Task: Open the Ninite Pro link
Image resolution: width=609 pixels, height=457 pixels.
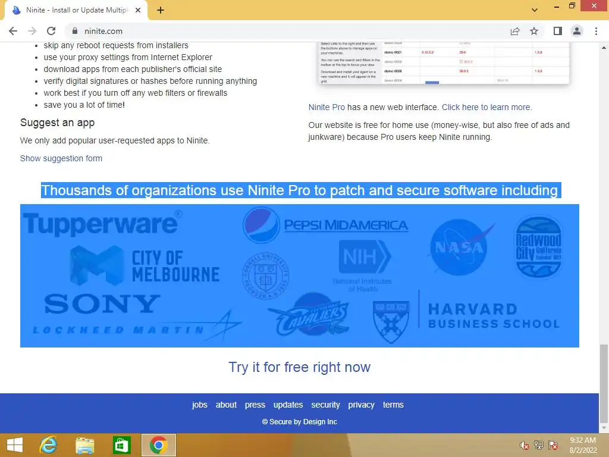Action: (327, 107)
